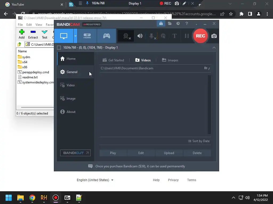The width and height of the screenshot is (273, 204).
Task: Click the Upload button
Action: (x=169, y=153)
